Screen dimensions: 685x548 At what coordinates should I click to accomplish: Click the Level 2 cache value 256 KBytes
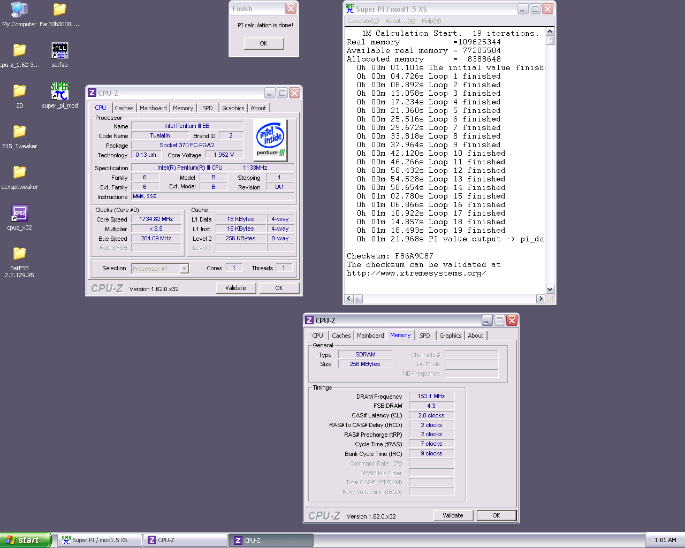pyautogui.click(x=241, y=238)
